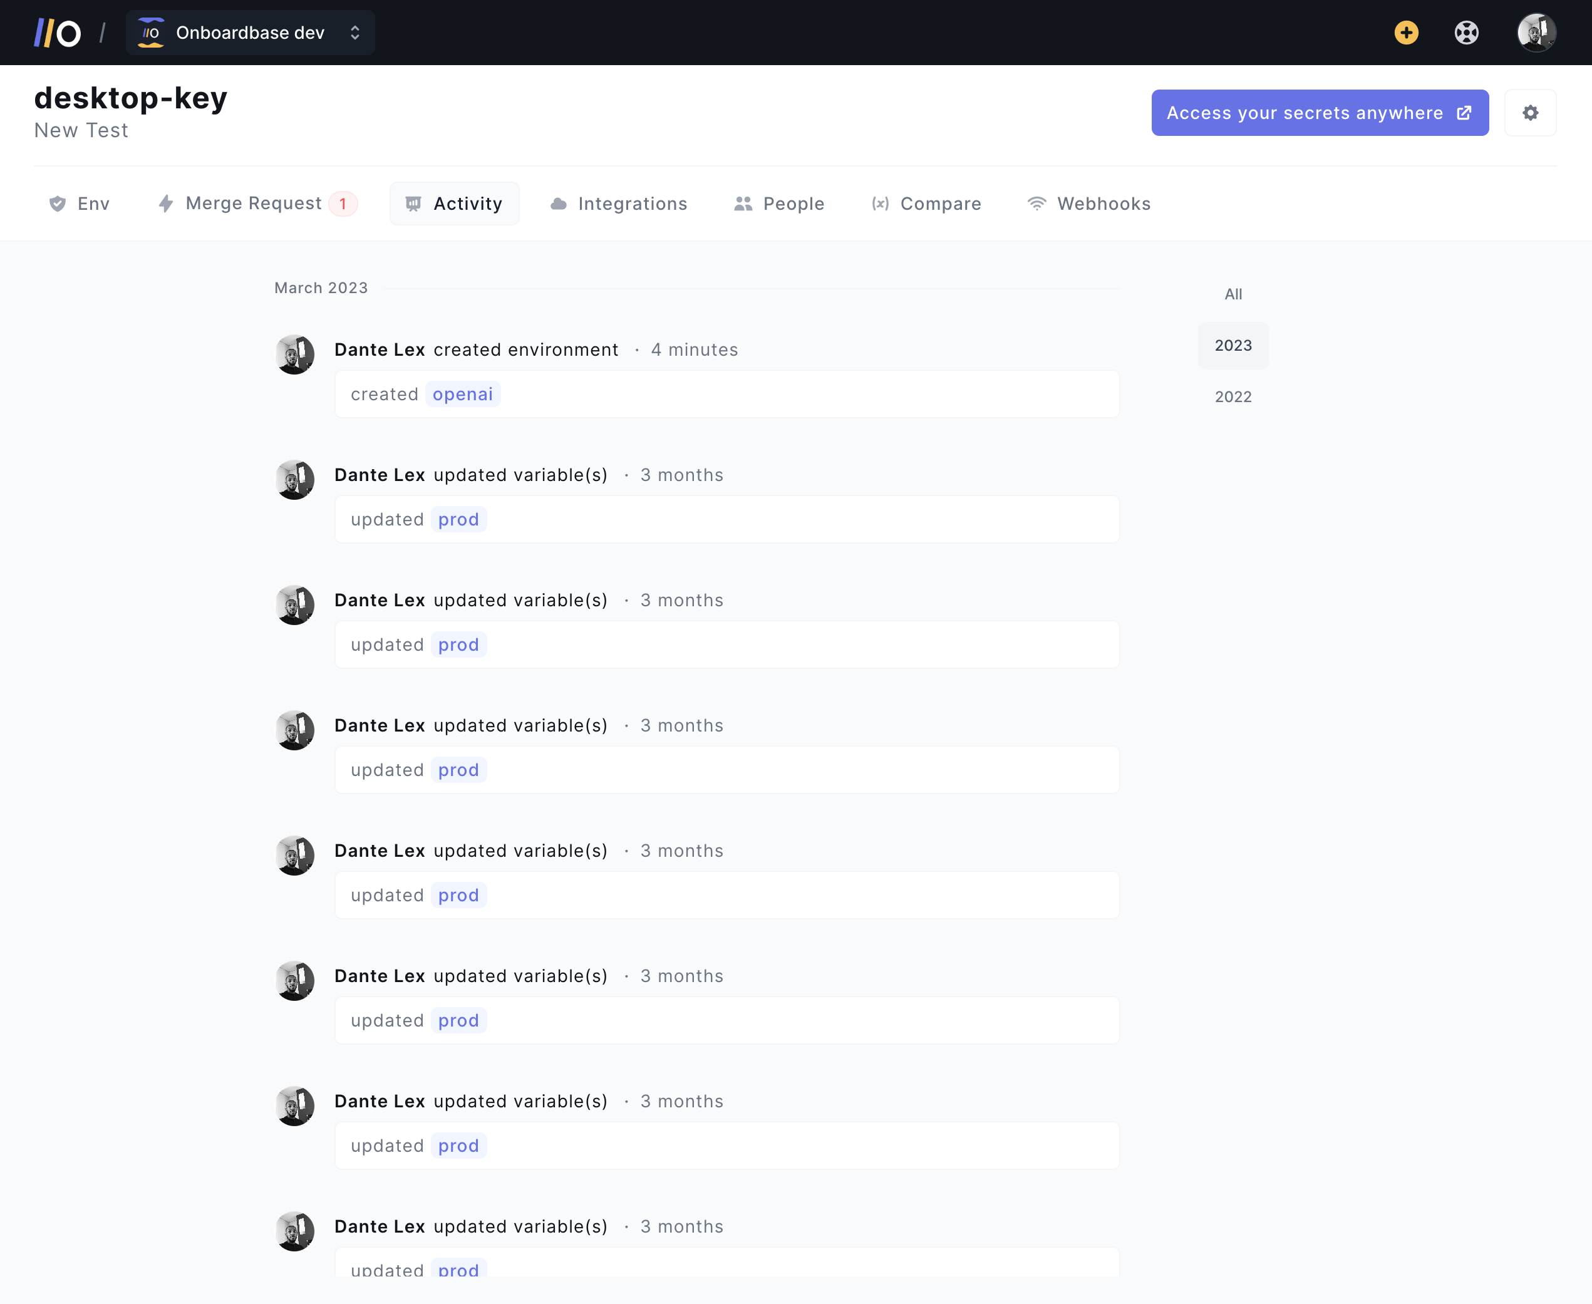Select the 2022 year filter
This screenshot has height=1304, width=1592.
coord(1233,396)
